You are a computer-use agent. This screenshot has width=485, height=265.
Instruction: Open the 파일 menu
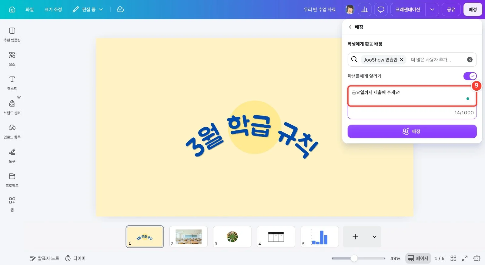30,9
